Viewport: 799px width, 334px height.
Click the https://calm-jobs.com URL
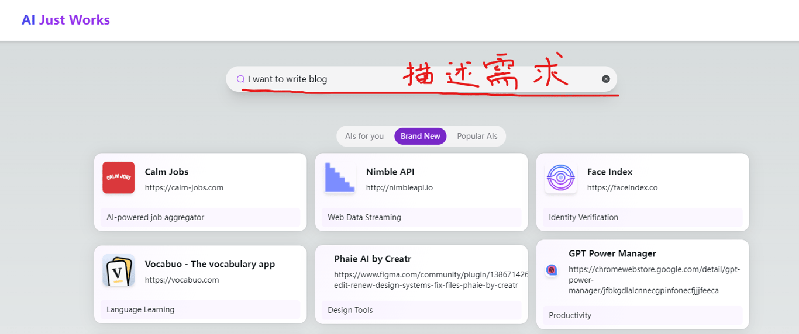coord(184,187)
